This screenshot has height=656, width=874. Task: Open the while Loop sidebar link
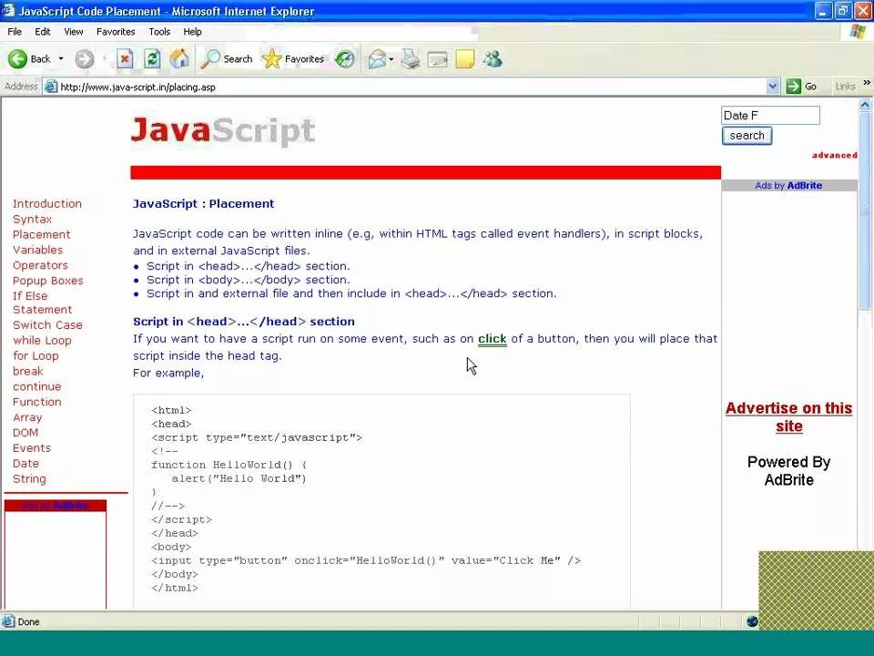tap(42, 340)
